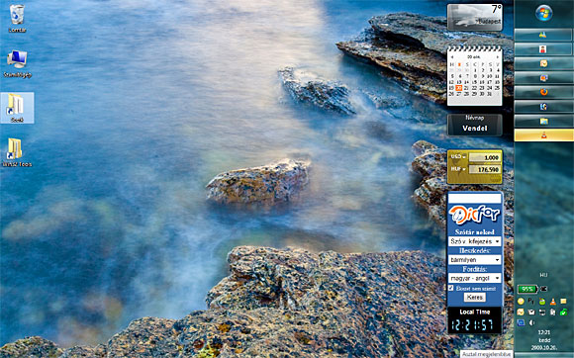
Task: Open the blue disc taskbar button
Action: [x=544, y=107]
